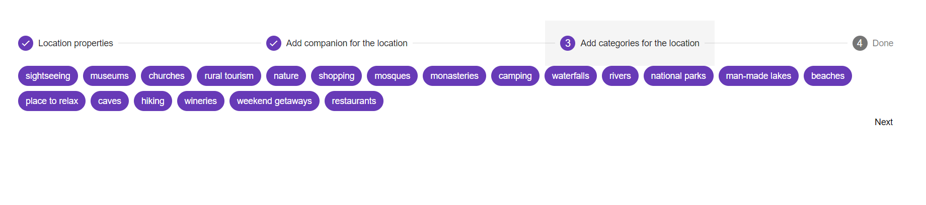926x205 pixels.
Task: Toggle the rural tourism chip
Action: tap(229, 76)
